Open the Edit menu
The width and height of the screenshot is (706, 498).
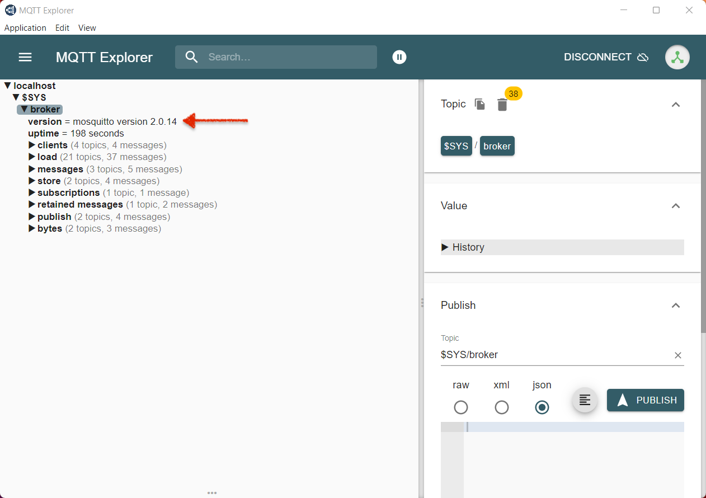[62, 28]
